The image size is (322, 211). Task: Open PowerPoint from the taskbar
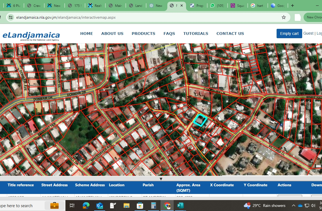pyautogui.click(x=180, y=205)
